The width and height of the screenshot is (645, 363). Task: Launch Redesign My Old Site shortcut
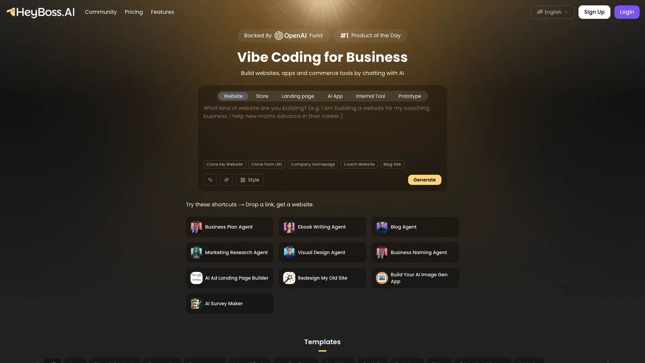coord(322,278)
